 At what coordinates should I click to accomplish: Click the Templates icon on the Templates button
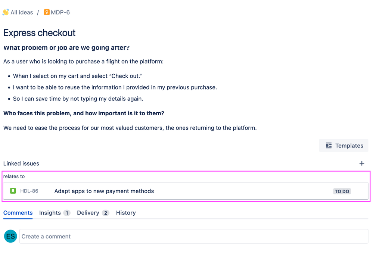tap(330, 146)
